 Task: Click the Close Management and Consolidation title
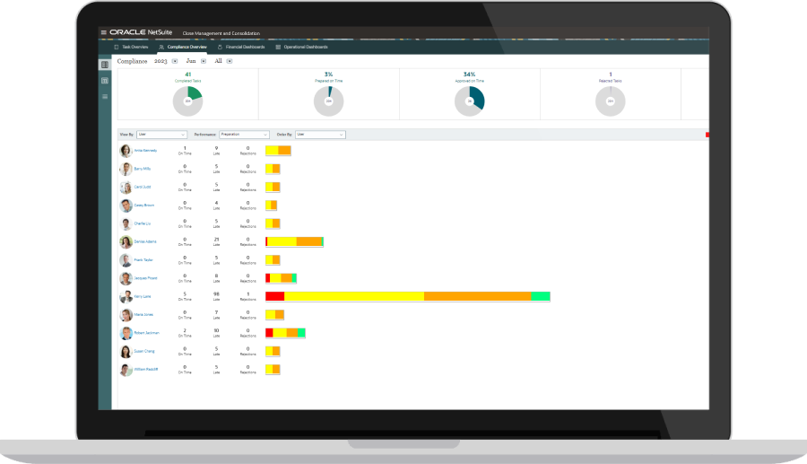tap(221, 33)
